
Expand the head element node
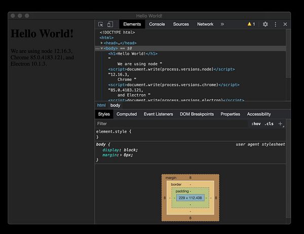point(102,43)
